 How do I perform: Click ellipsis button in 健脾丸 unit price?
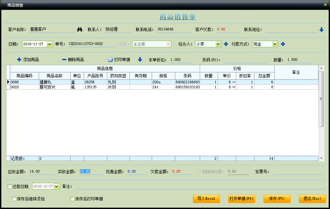coord(234,82)
